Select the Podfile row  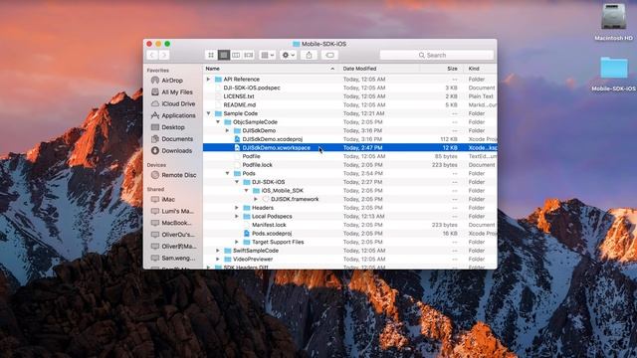349,156
